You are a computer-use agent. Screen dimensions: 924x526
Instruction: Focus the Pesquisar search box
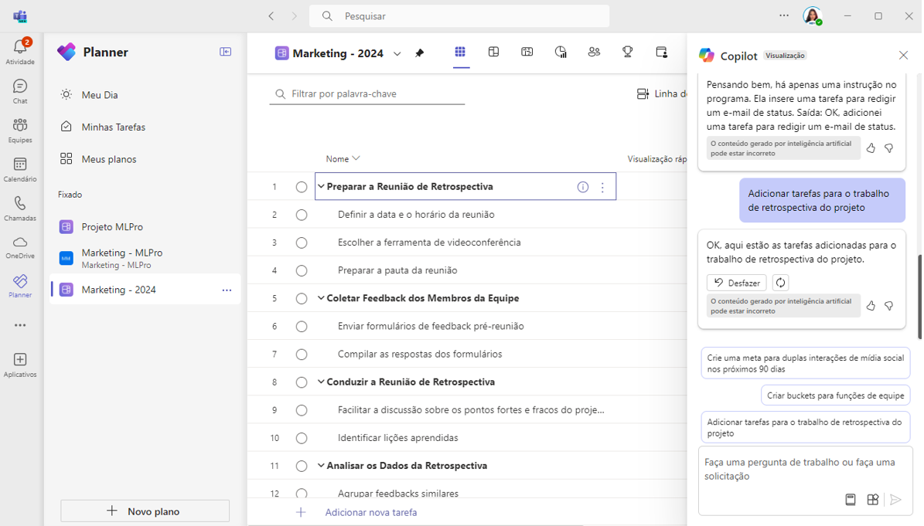tap(459, 16)
